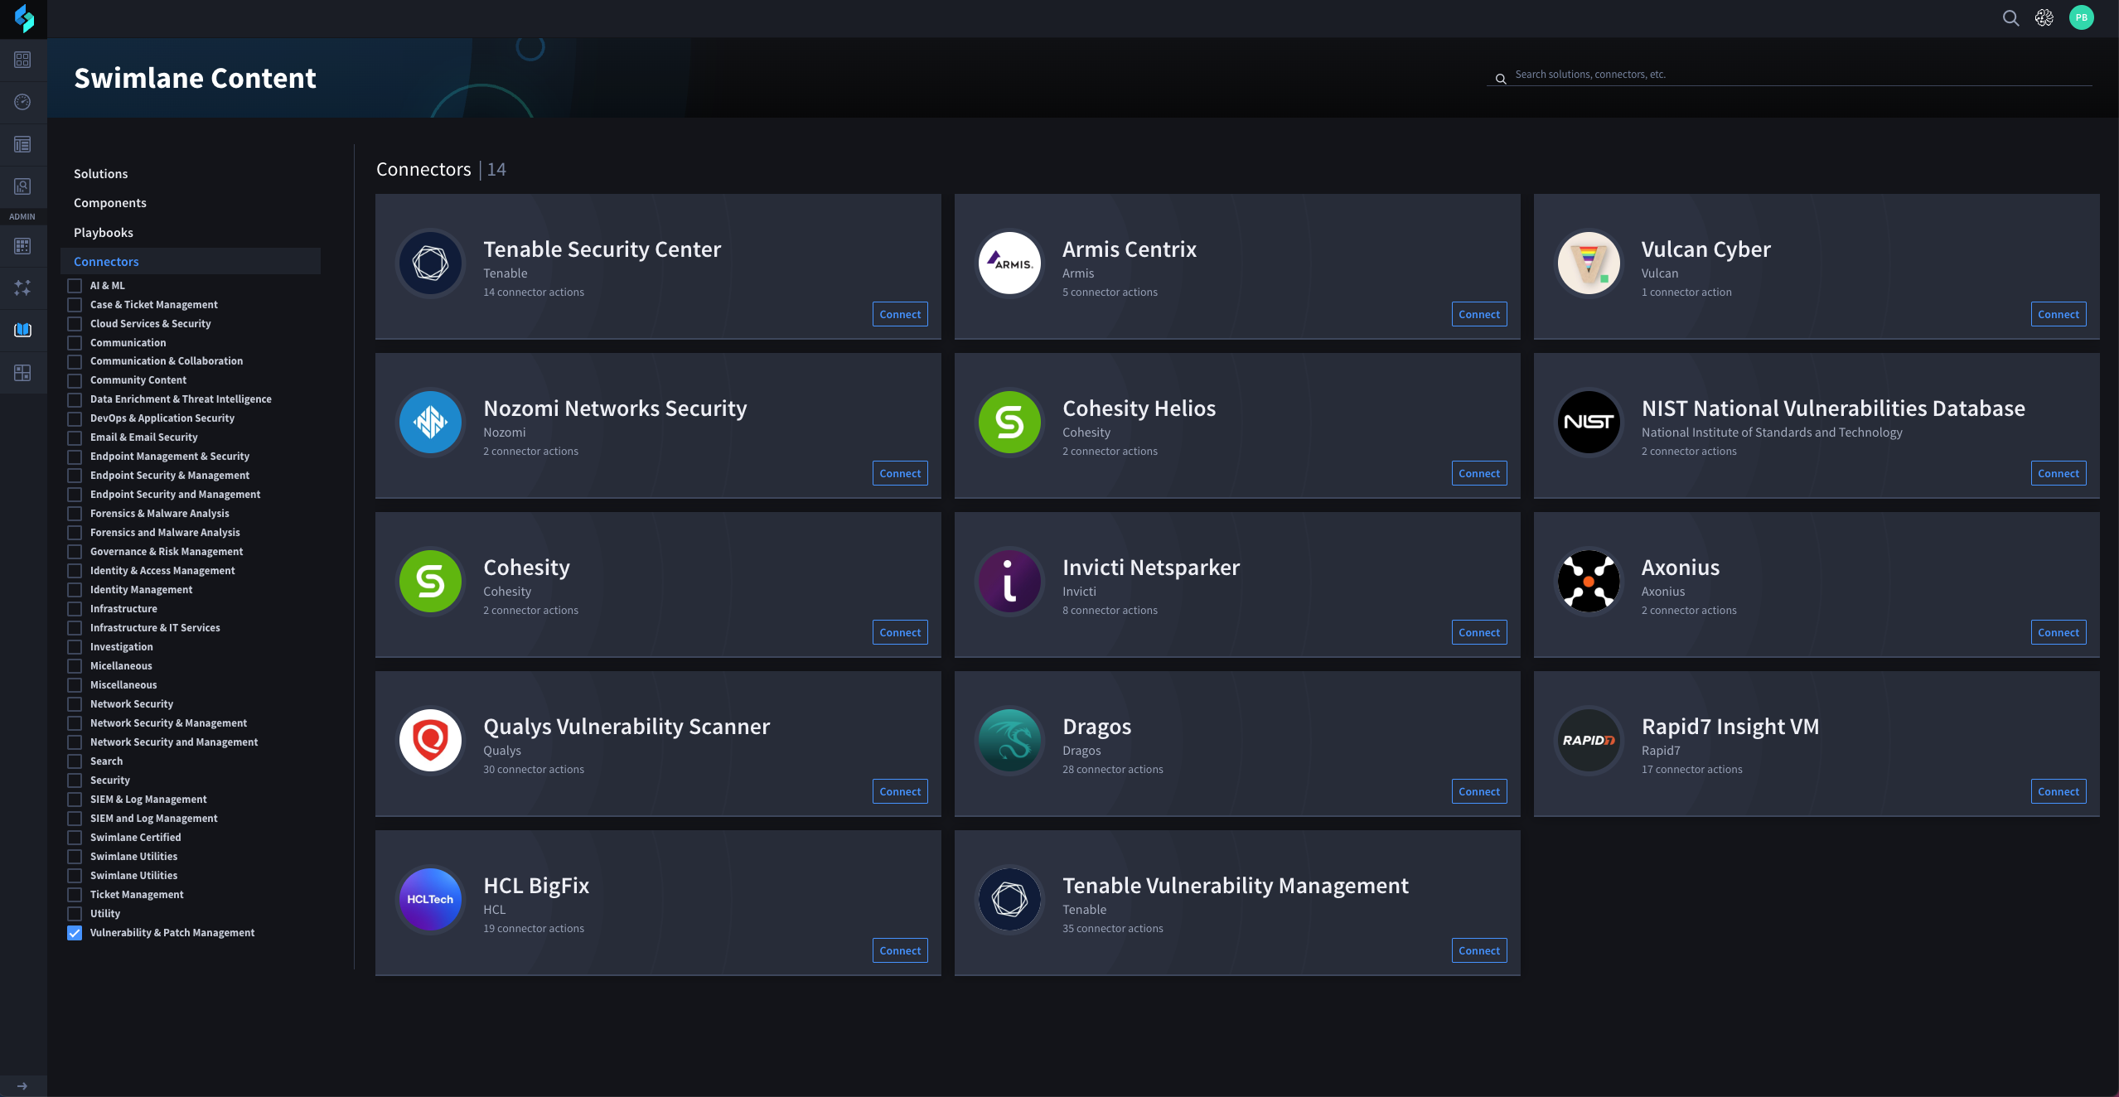Click the Swimlane logo icon
Viewport: 2119px width, 1097px height.
click(24, 18)
